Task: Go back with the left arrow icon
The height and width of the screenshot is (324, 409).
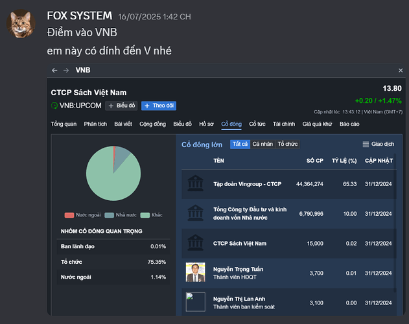Action: (x=54, y=70)
